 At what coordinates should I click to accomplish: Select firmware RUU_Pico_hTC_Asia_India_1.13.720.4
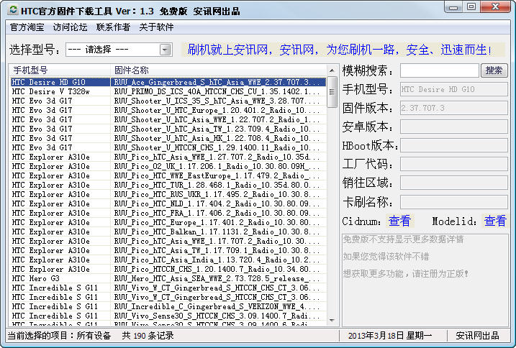(x=168, y=260)
